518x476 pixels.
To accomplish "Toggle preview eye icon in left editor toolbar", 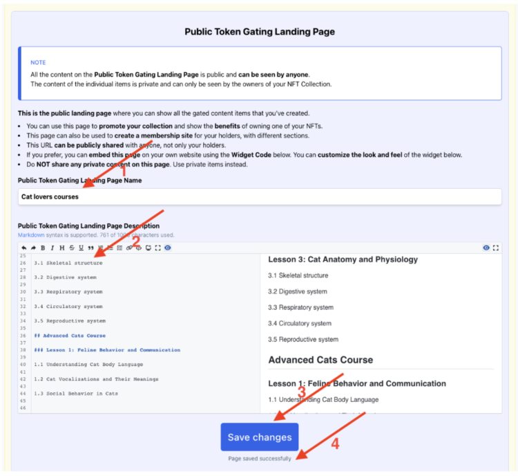I will tap(168, 248).
